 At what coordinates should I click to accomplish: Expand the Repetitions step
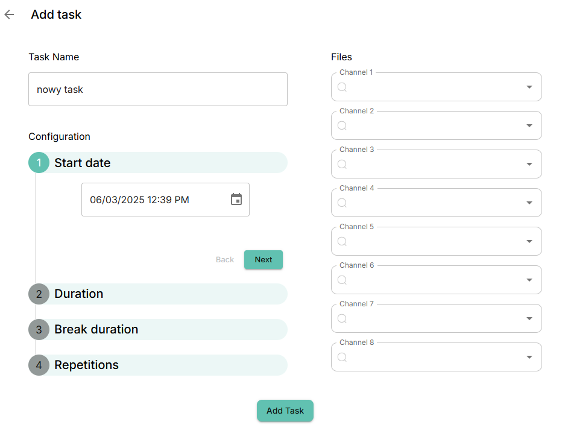point(158,365)
